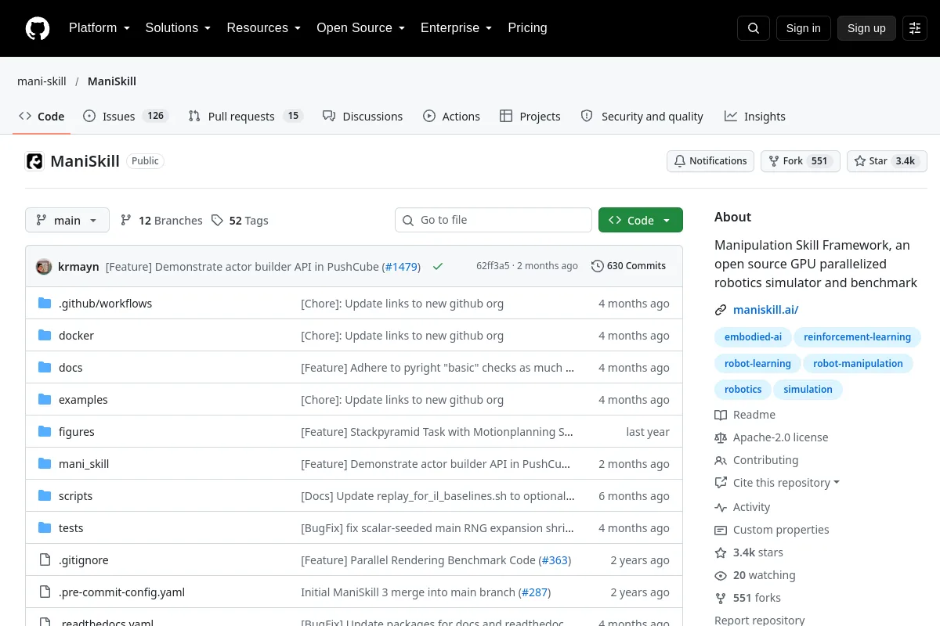The height and width of the screenshot is (626, 940).
Task: Click the docs folder icon
Action: [45, 368]
